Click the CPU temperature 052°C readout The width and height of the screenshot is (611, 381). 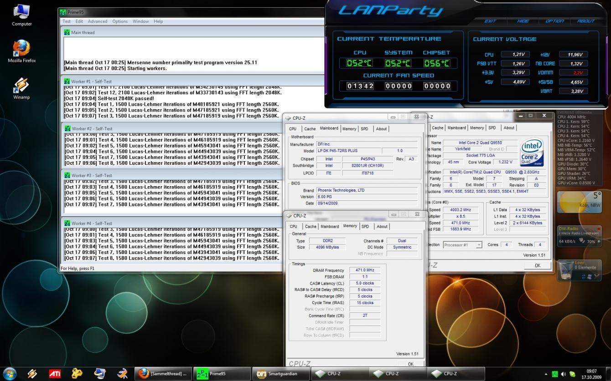(359, 64)
